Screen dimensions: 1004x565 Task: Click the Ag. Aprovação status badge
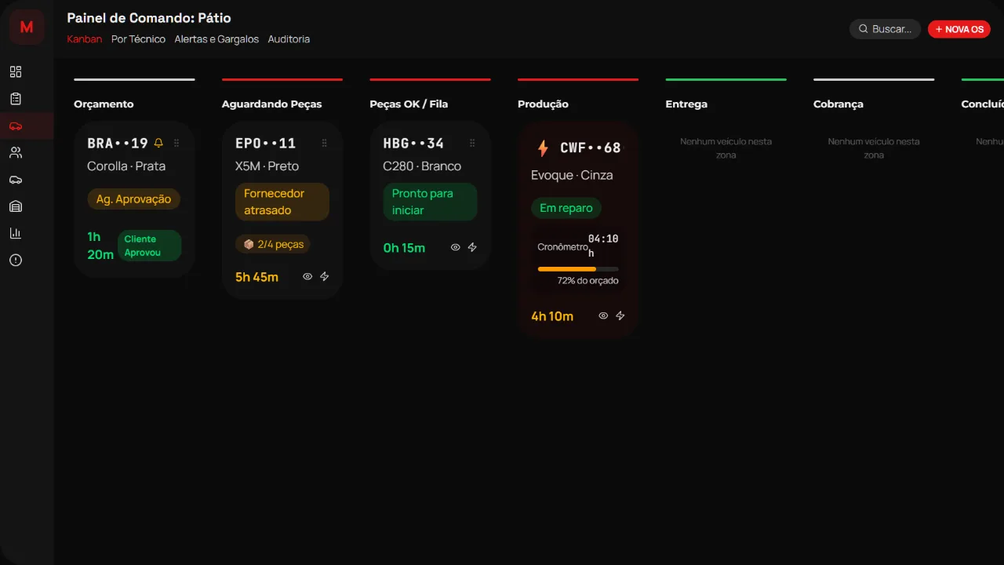[133, 199]
